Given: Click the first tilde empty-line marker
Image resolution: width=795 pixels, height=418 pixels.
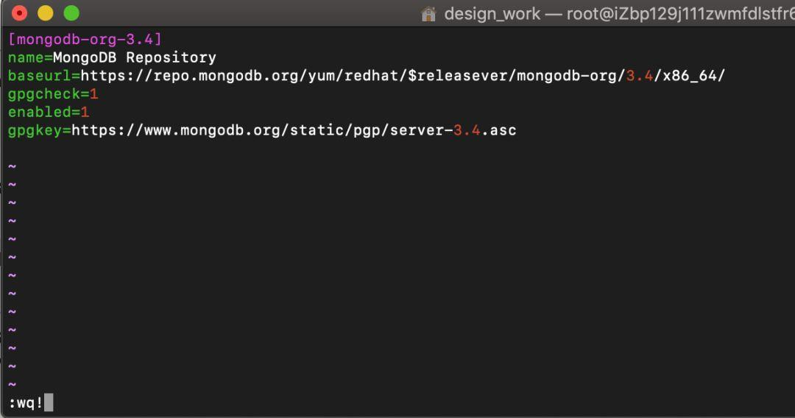Looking at the screenshot, I should [12, 167].
